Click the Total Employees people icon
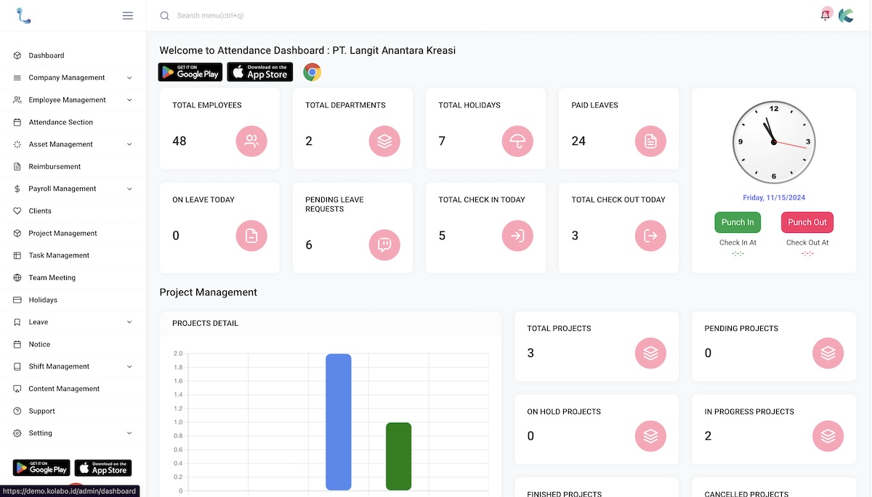Viewport: 872px width, 497px height. [251, 141]
